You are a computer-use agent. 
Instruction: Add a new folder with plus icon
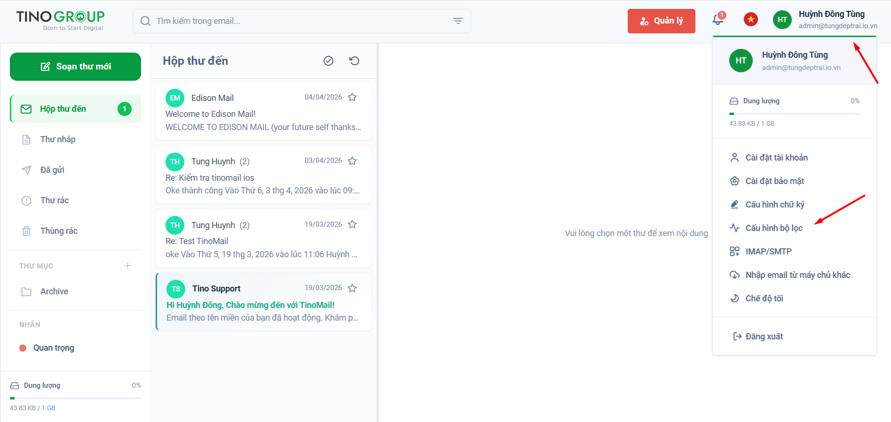[127, 266]
